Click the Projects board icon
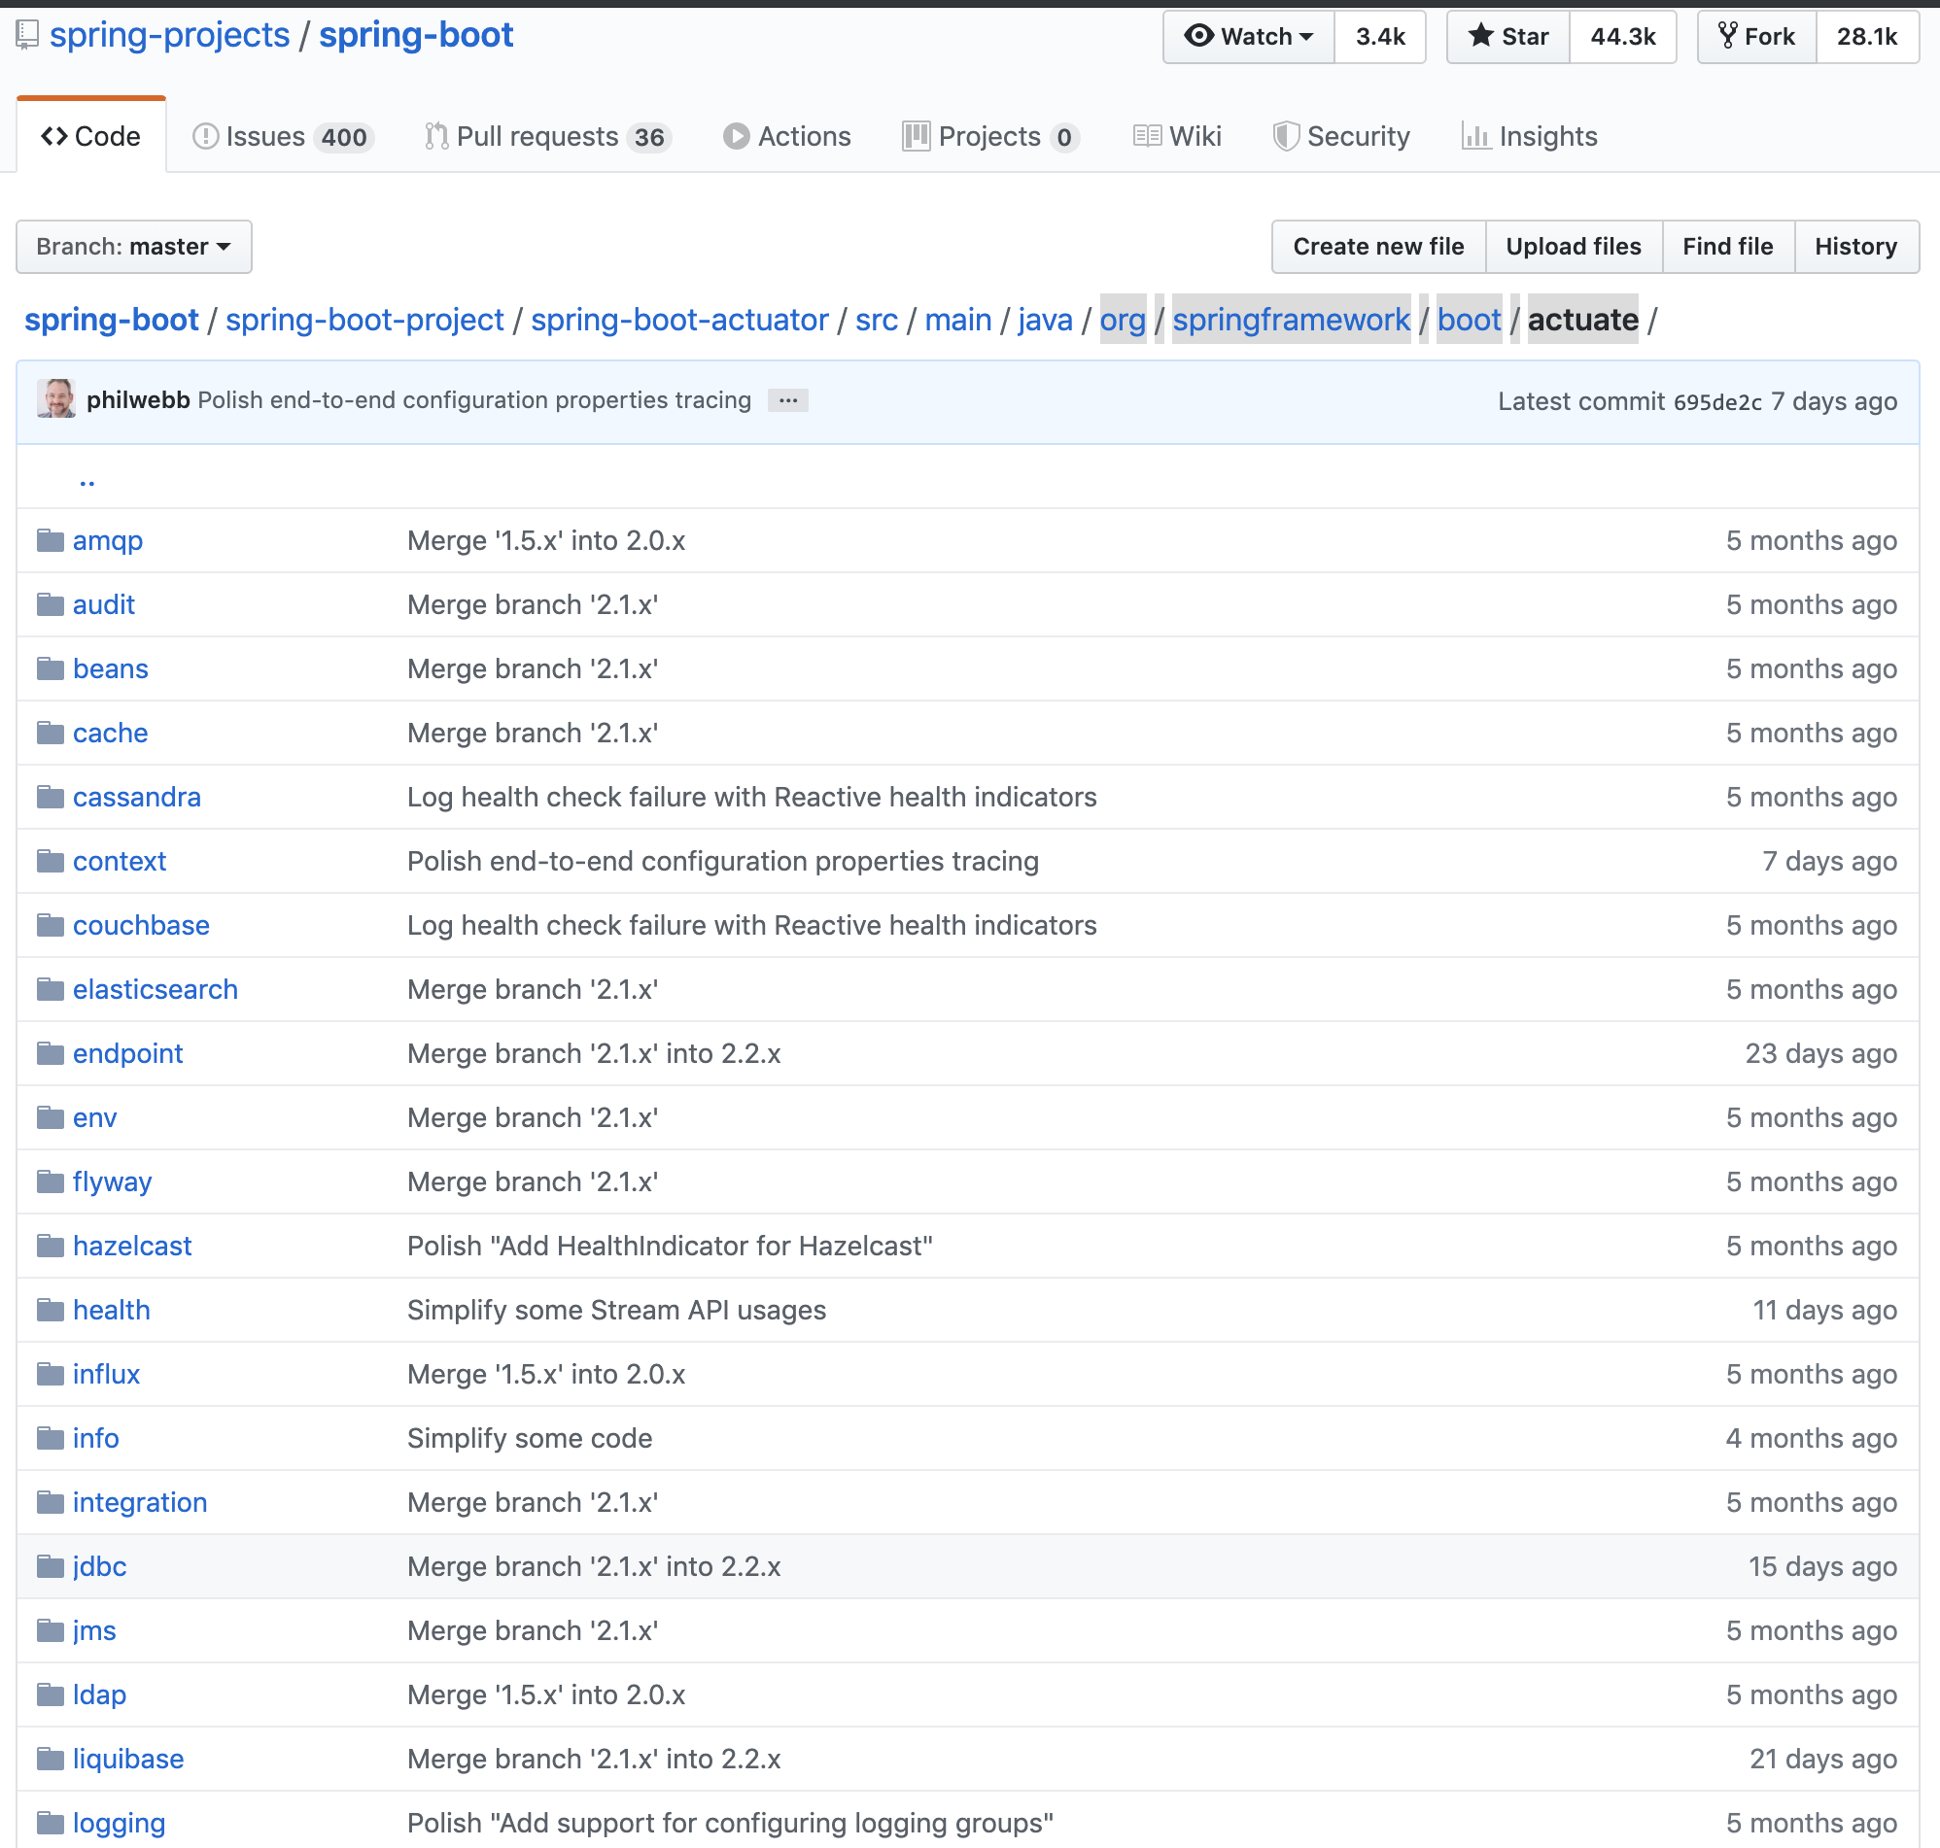The height and width of the screenshot is (1848, 1940). pos(917,136)
